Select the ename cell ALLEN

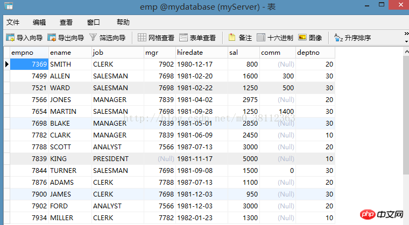[70, 76]
